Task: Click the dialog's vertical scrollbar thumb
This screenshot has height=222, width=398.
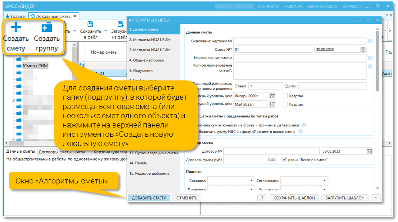Action: click(377, 61)
